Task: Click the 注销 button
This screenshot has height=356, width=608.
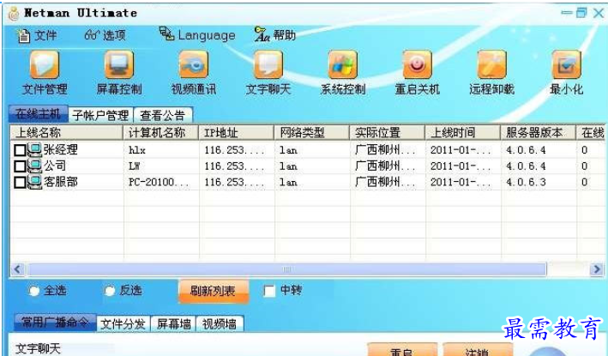Action: coord(478,350)
